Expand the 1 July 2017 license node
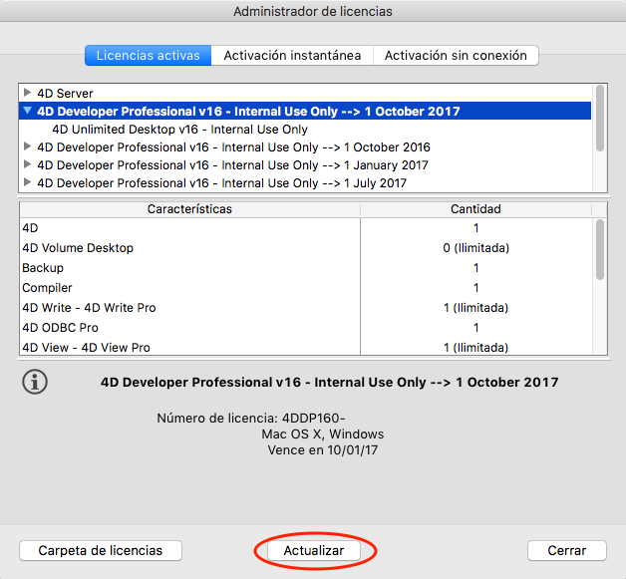This screenshot has width=626, height=579. point(27,182)
